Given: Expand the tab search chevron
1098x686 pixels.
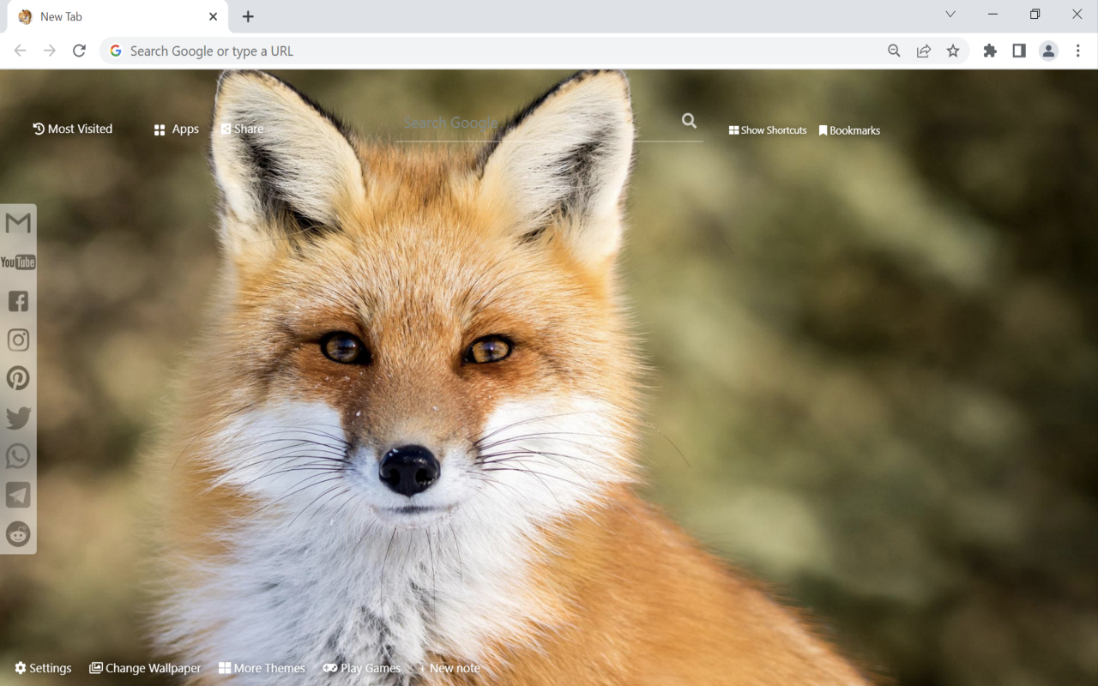Looking at the screenshot, I should pyautogui.click(x=950, y=15).
